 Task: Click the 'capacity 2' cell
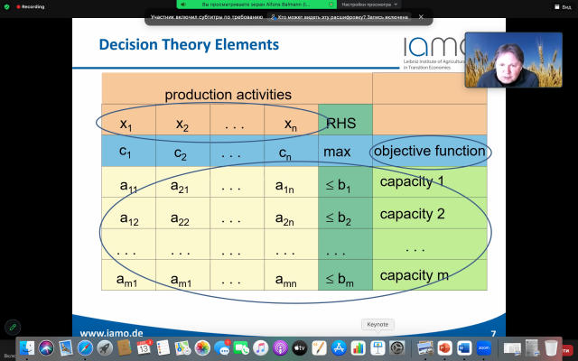coord(430,213)
